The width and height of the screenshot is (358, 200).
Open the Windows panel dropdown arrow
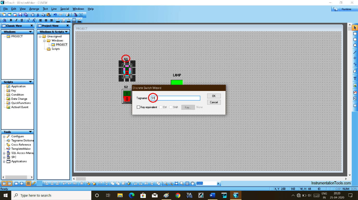[x=31, y=32]
